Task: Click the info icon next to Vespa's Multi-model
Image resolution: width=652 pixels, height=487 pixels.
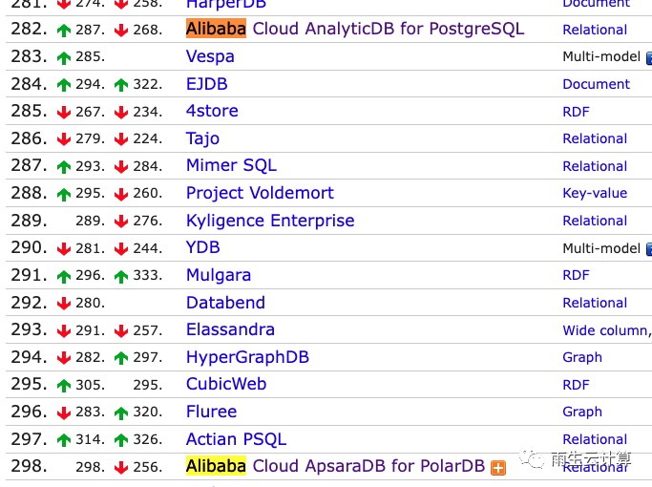Action: coord(649,58)
